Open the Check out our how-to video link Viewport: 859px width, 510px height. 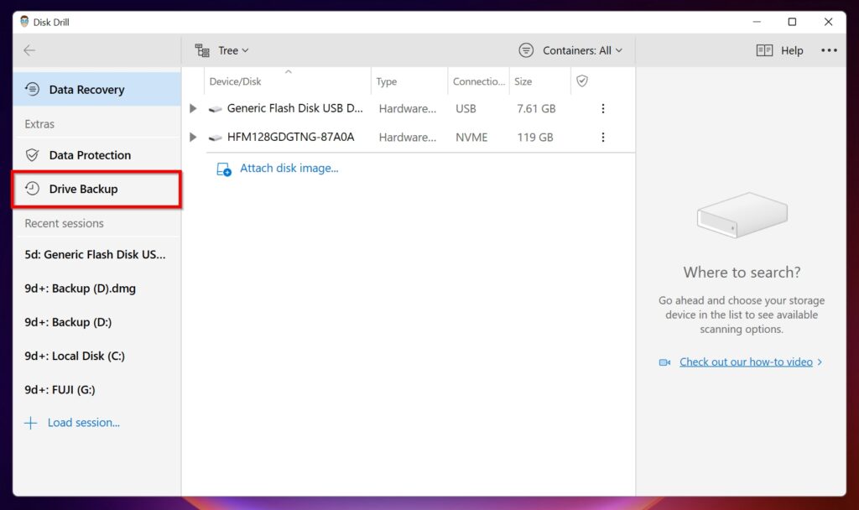(x=745, y=362)
